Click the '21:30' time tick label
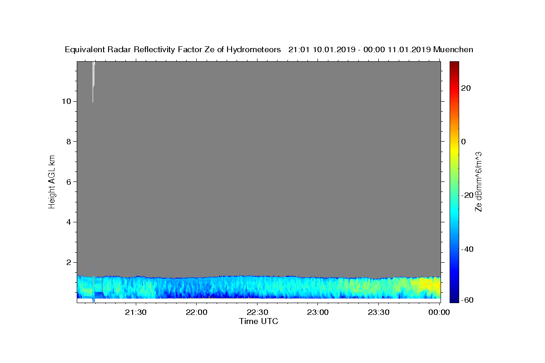The image size is (545, 363). point(136,312)
